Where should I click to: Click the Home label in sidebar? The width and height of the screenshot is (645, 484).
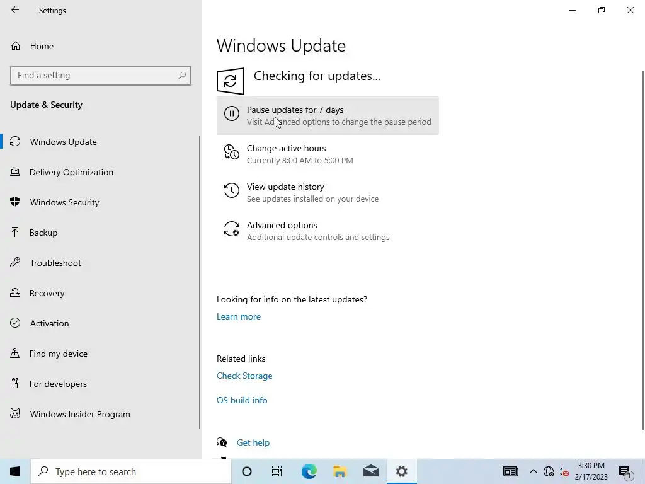[42, 46]
